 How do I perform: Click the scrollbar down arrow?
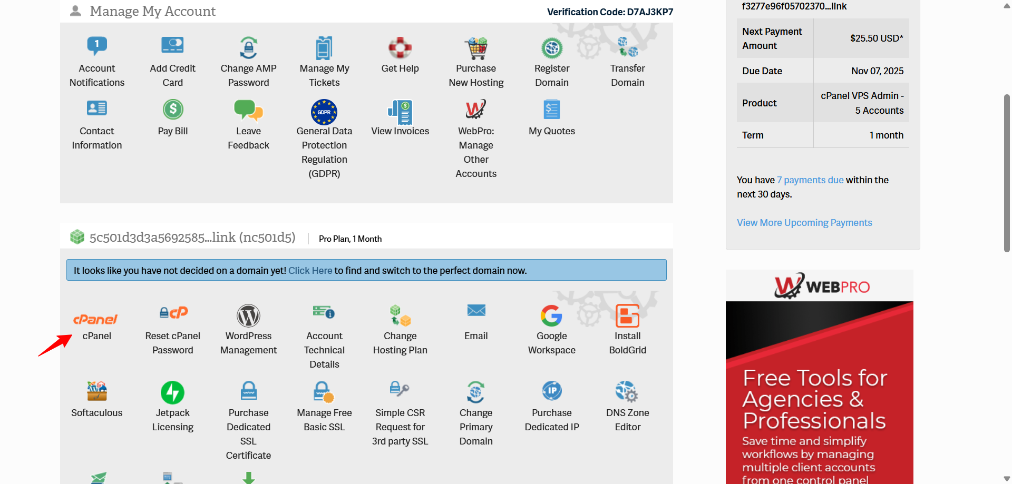[1007, 478]
